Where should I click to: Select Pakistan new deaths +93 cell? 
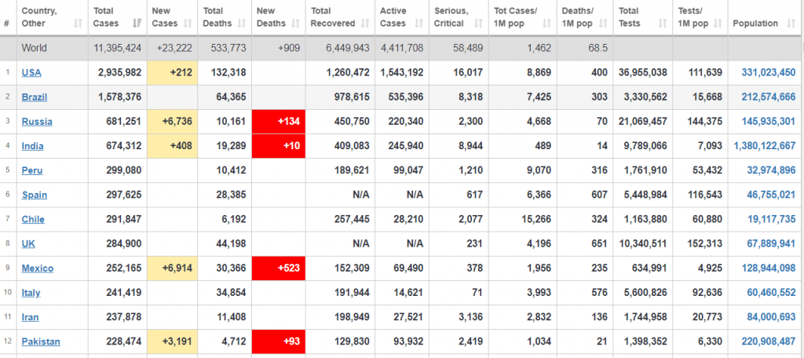tap(279, 342)
